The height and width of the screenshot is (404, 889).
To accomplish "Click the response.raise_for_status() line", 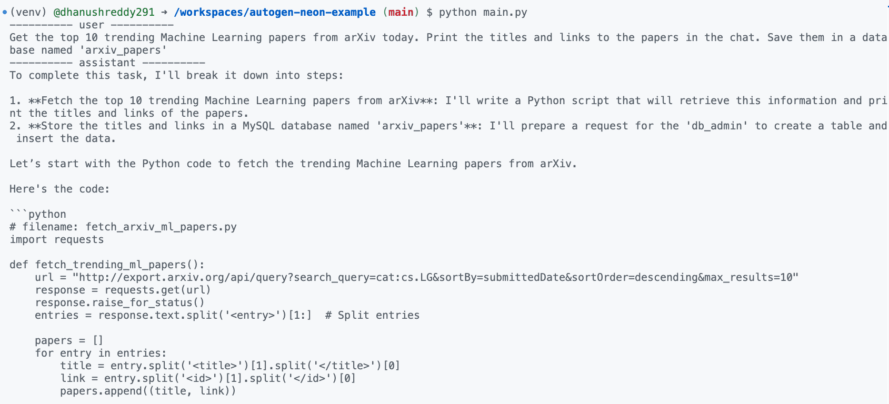I will click(119, 302).
